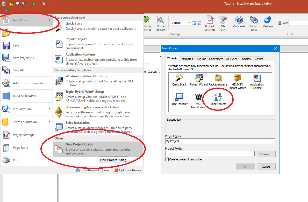The image size is (308, 202).
Task: Click the gear build icon in the title bar
Action: (24, 4)
